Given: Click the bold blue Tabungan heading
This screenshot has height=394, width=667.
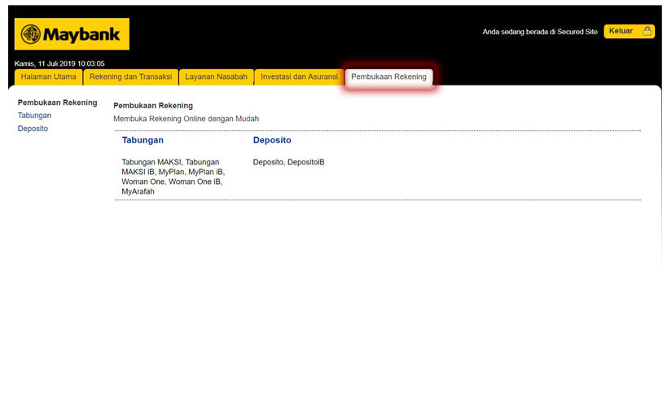Looking at the screenshot, I should [143, 140].
